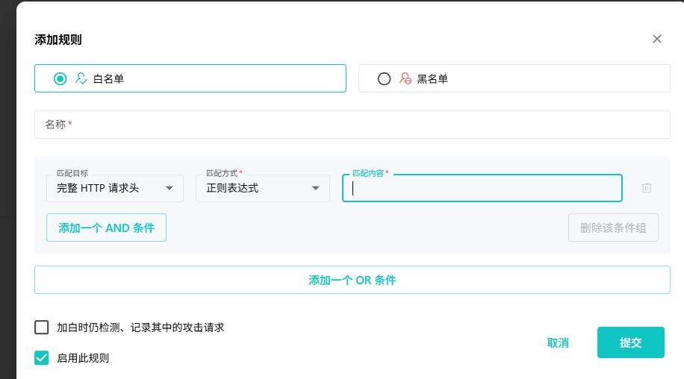
Task: Click into the 匹配内容 text field
Action: point(482,188)
